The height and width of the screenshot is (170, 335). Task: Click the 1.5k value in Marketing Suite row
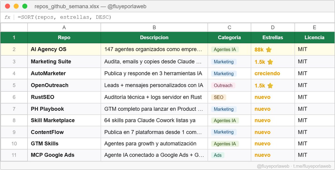(260, 62)
